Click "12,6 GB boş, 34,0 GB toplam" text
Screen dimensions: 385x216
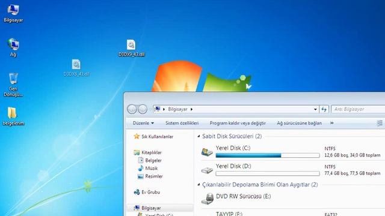click(353, 155)
